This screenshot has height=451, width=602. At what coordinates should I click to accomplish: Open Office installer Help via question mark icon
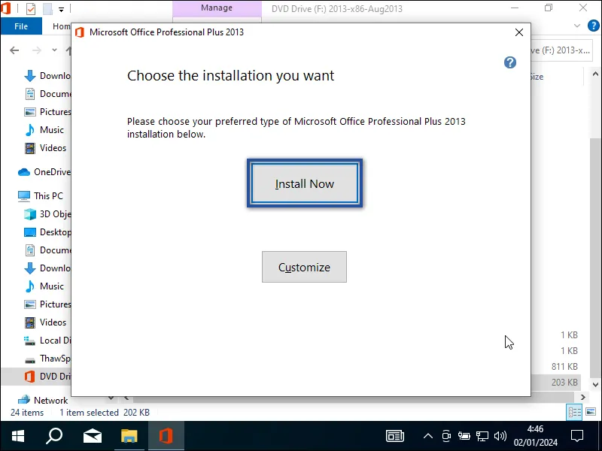(510, 62)
